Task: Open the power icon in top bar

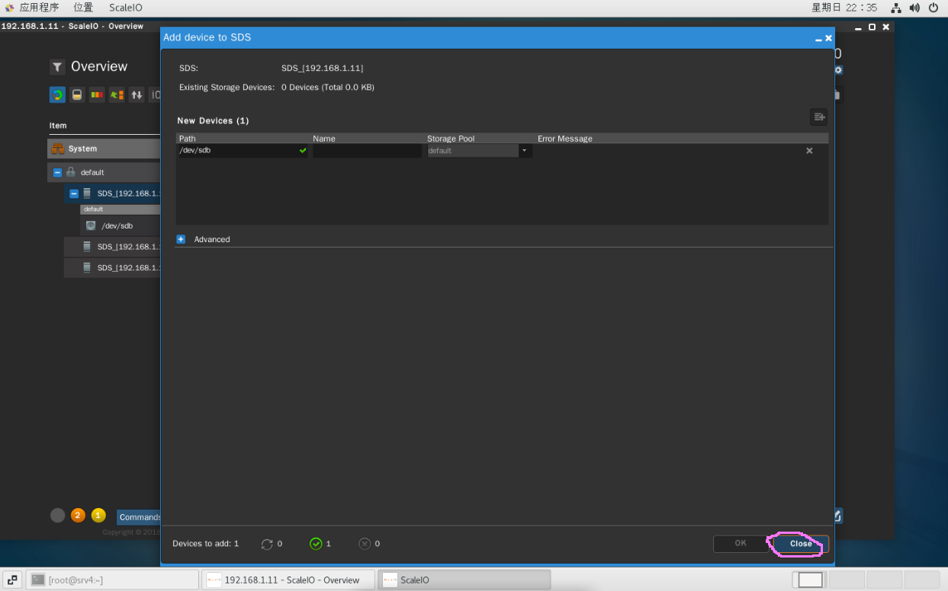Action: click(x=935, y=8)
